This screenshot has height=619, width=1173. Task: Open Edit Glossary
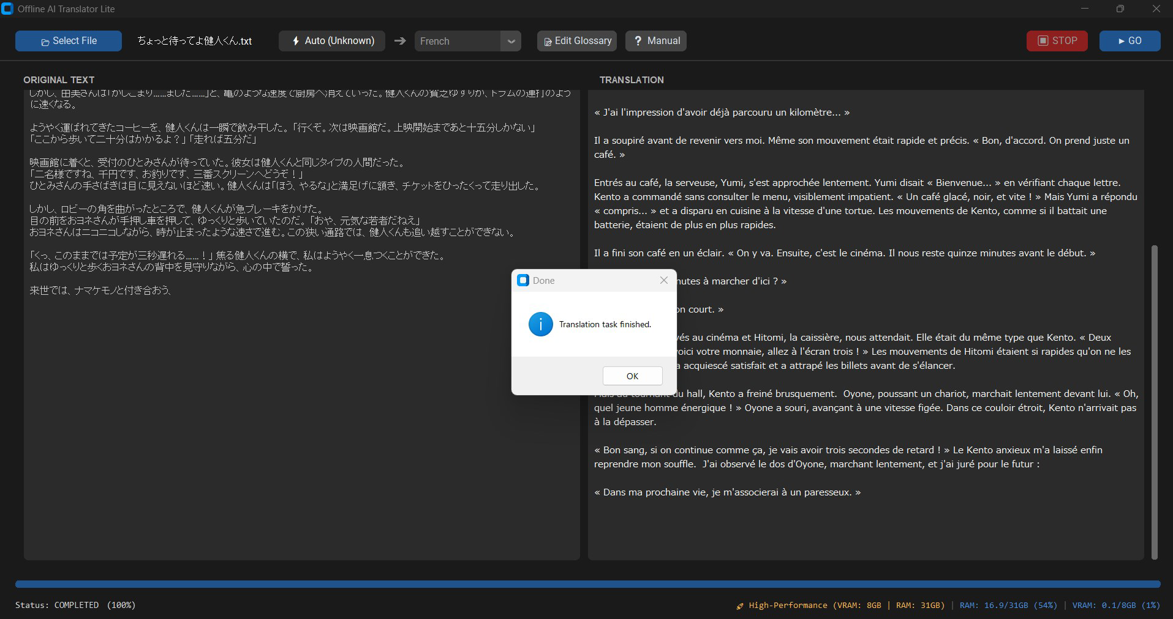(x=576, y=41)
